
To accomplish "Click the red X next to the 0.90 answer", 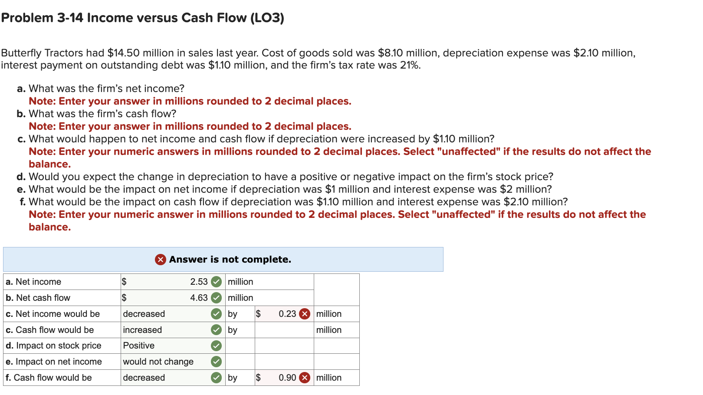I will pyautogui.click(x=305, y=378).
